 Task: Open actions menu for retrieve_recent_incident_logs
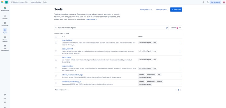tap(180, 76)
